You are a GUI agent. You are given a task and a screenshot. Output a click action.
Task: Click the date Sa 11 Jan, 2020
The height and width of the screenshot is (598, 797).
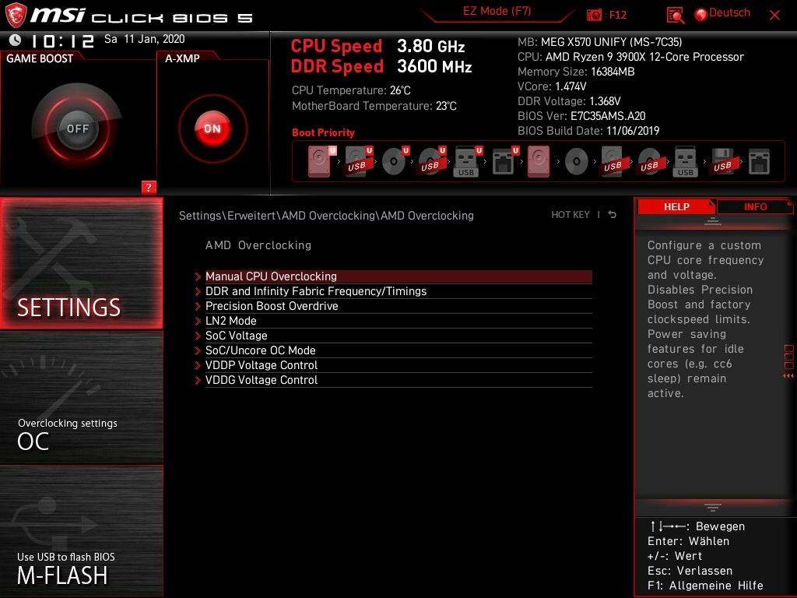point(144,39)
